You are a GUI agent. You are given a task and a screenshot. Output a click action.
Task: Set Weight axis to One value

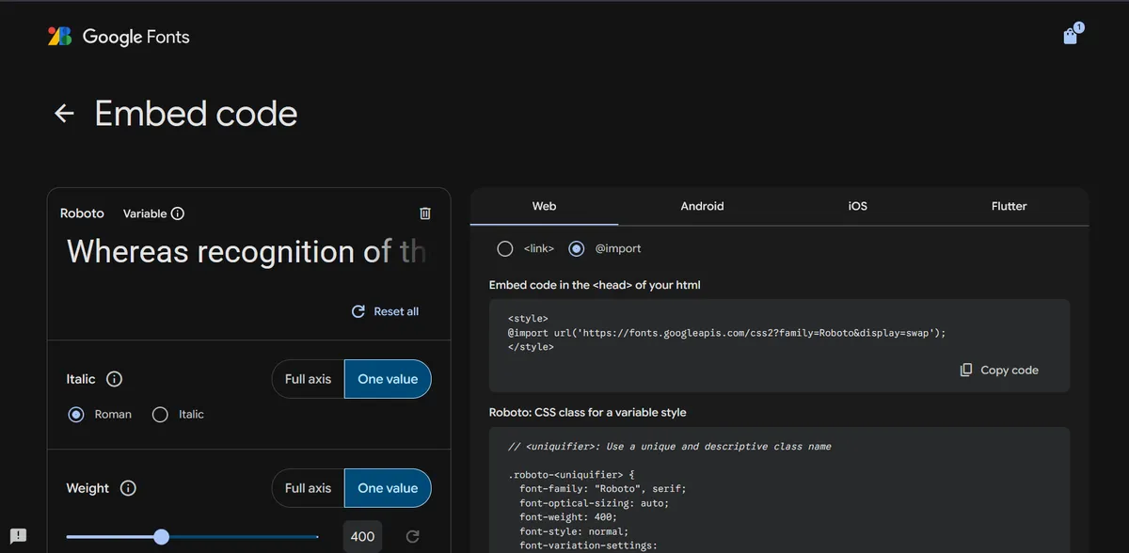(x=388, y=488)
